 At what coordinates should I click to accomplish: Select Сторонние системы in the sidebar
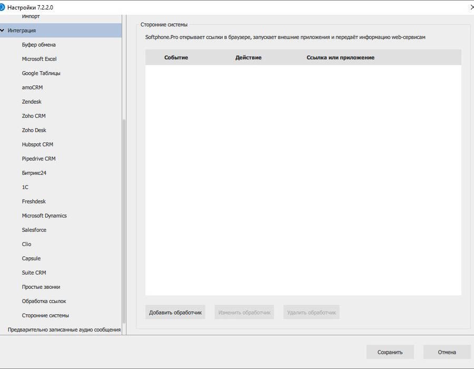[x=45, y=315]
